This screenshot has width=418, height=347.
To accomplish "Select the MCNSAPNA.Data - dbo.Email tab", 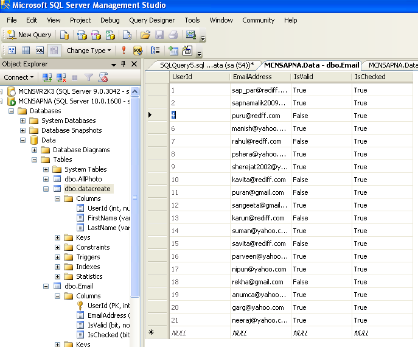I will click(x=312, y=65).
